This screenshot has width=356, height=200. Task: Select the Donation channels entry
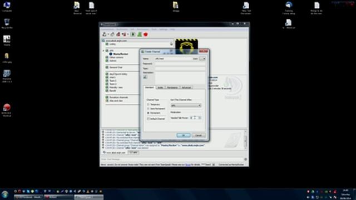[x=118, y=97]
